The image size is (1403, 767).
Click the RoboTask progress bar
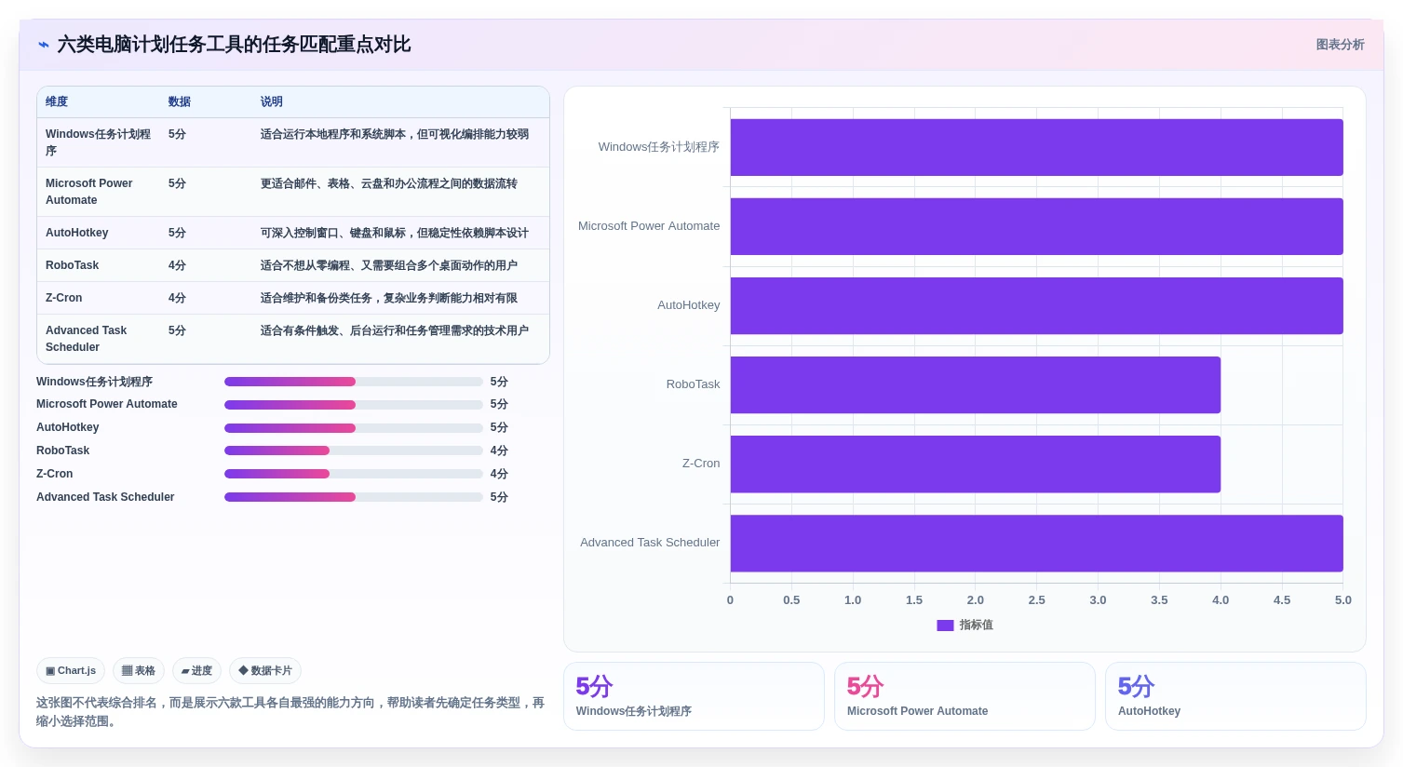(354, 451)
